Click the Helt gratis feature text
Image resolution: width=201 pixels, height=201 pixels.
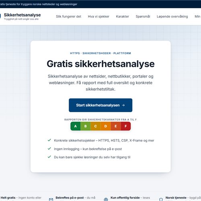[x=21, y=198]
